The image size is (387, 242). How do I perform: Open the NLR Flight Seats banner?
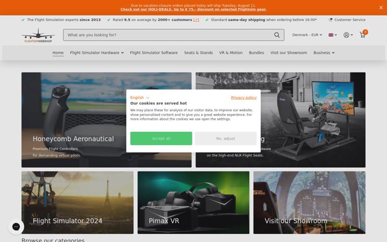point(281,120)
